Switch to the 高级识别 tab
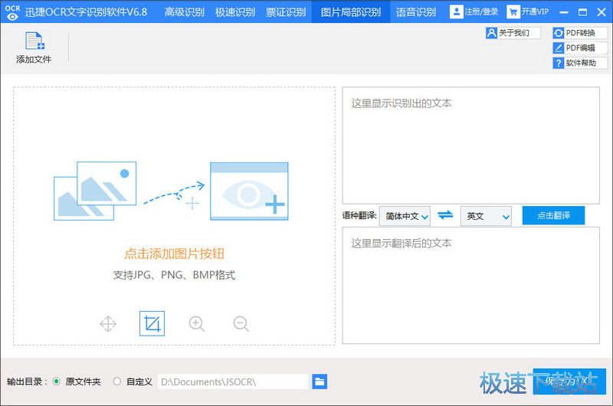This screenshot has width=613, height=406. 185,11
